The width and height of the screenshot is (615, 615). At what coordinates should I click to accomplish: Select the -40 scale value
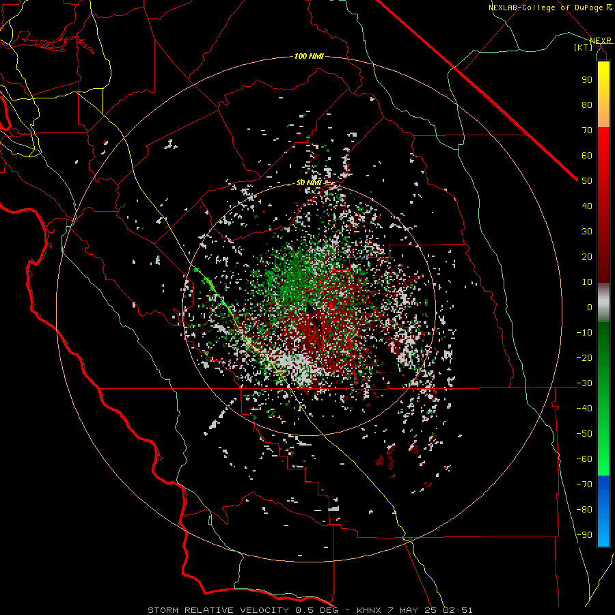pos(584,409)
